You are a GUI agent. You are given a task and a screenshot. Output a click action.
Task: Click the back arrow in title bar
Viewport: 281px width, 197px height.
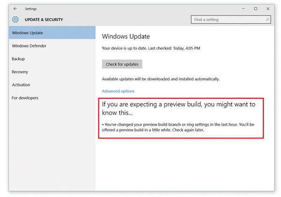15,8
